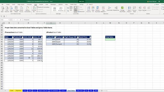164x92 pixels.
Task: Open the Proper Data Sets sheet tab
Action: click(43, 90)
